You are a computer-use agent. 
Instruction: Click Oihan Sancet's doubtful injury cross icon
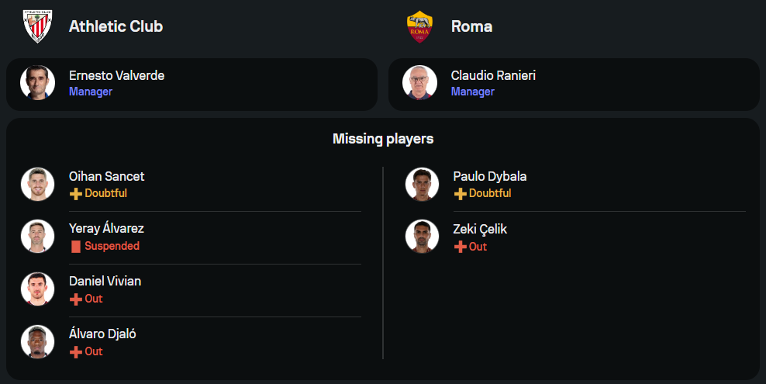76,193
